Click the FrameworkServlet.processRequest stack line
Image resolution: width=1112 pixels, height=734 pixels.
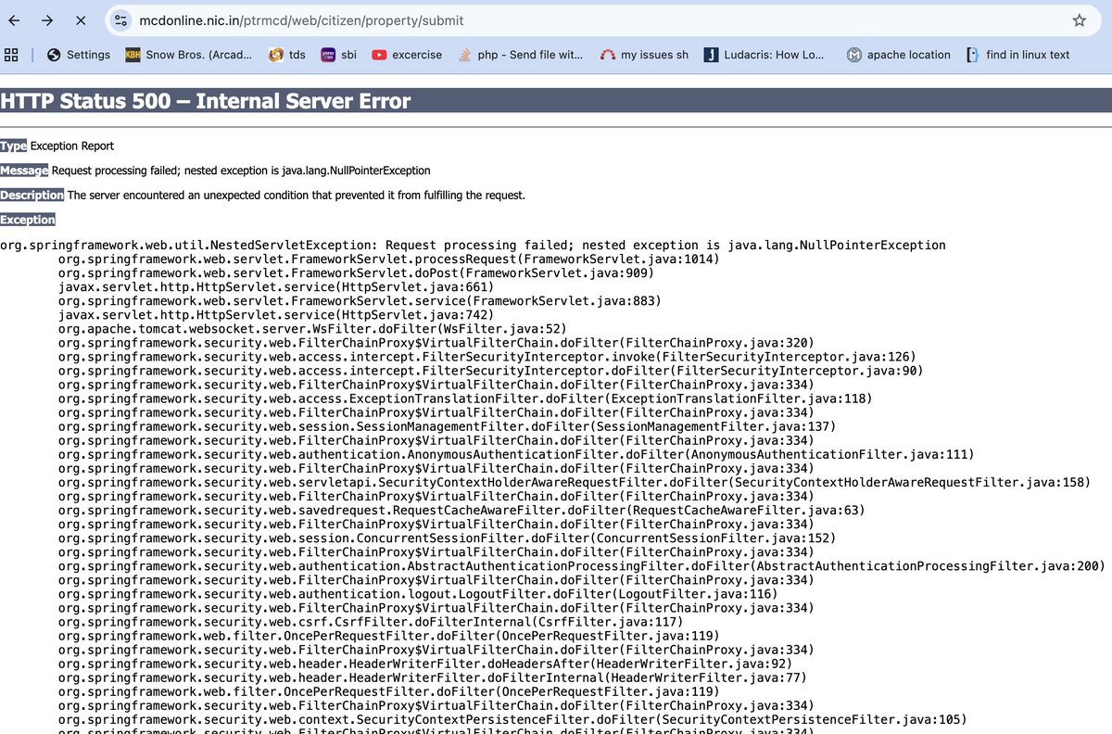pyautogui.click(x=388, y=259)
